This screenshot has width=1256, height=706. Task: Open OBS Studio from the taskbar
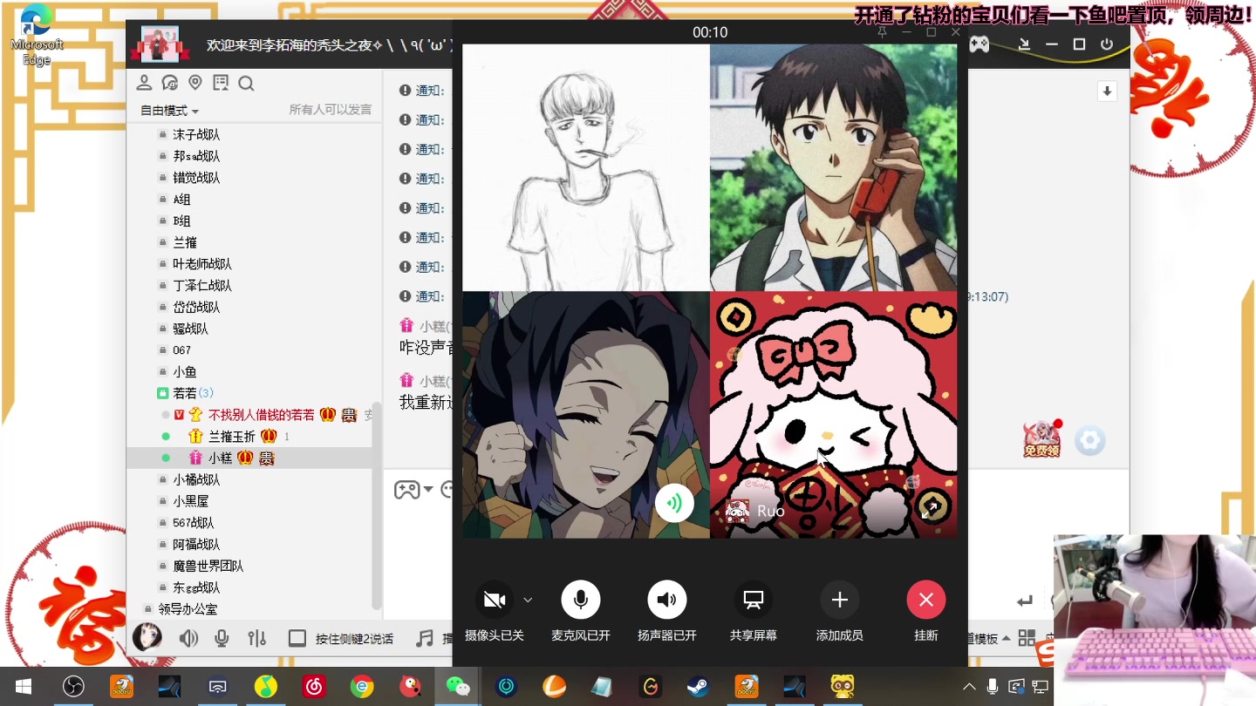[x=73, y=687]
